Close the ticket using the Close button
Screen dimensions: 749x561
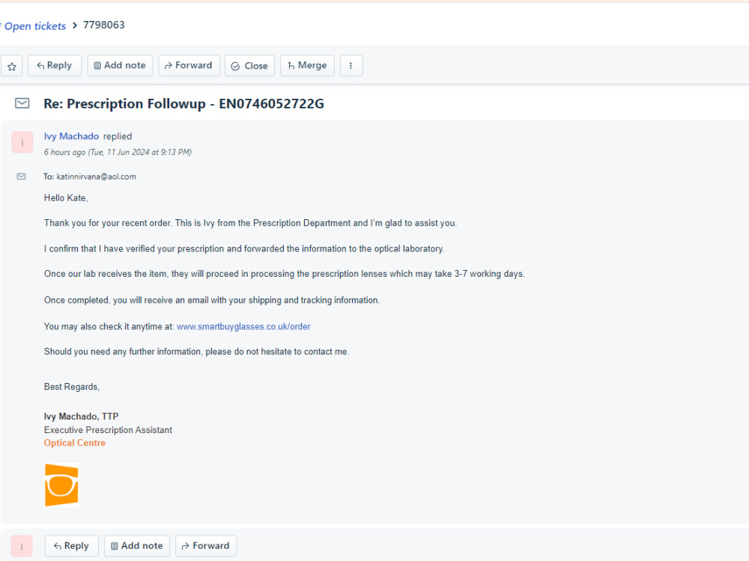[x=250, y=66]
